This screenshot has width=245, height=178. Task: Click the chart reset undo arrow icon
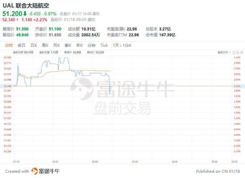coord(234,52)
